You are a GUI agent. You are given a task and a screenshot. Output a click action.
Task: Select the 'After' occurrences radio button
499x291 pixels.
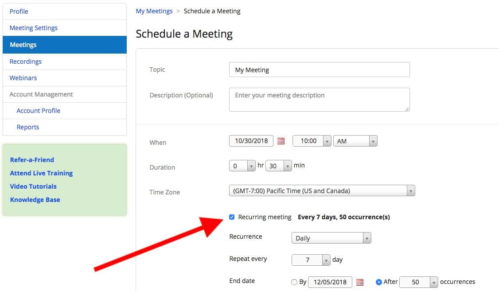click(x=379, y=282)
